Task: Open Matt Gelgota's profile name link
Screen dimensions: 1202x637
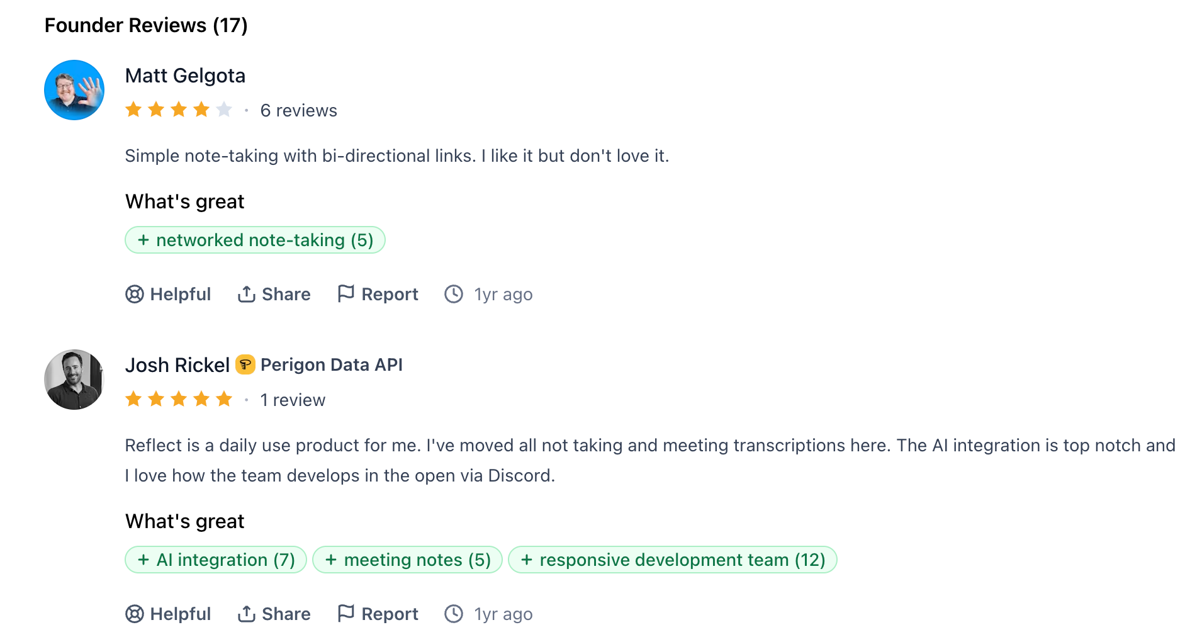Action: point(185,76)
